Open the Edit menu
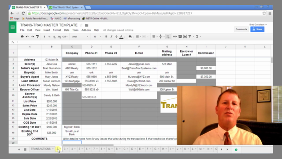The width and height of the screenshot is (282, 159). click(30, 30)
